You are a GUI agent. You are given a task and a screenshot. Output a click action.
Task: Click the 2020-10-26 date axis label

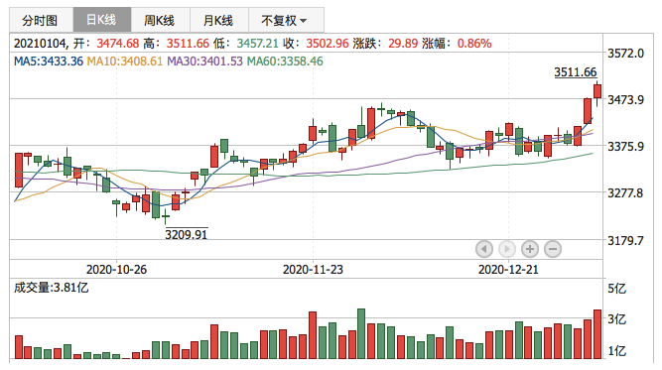pyautogui.click(x=116, y=270)
